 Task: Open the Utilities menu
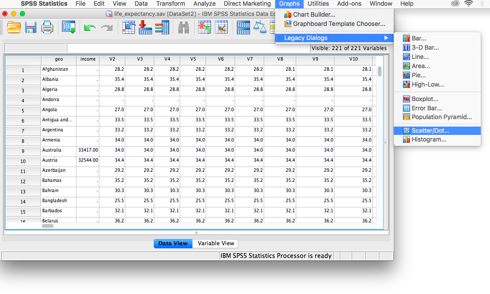[318, 4]
